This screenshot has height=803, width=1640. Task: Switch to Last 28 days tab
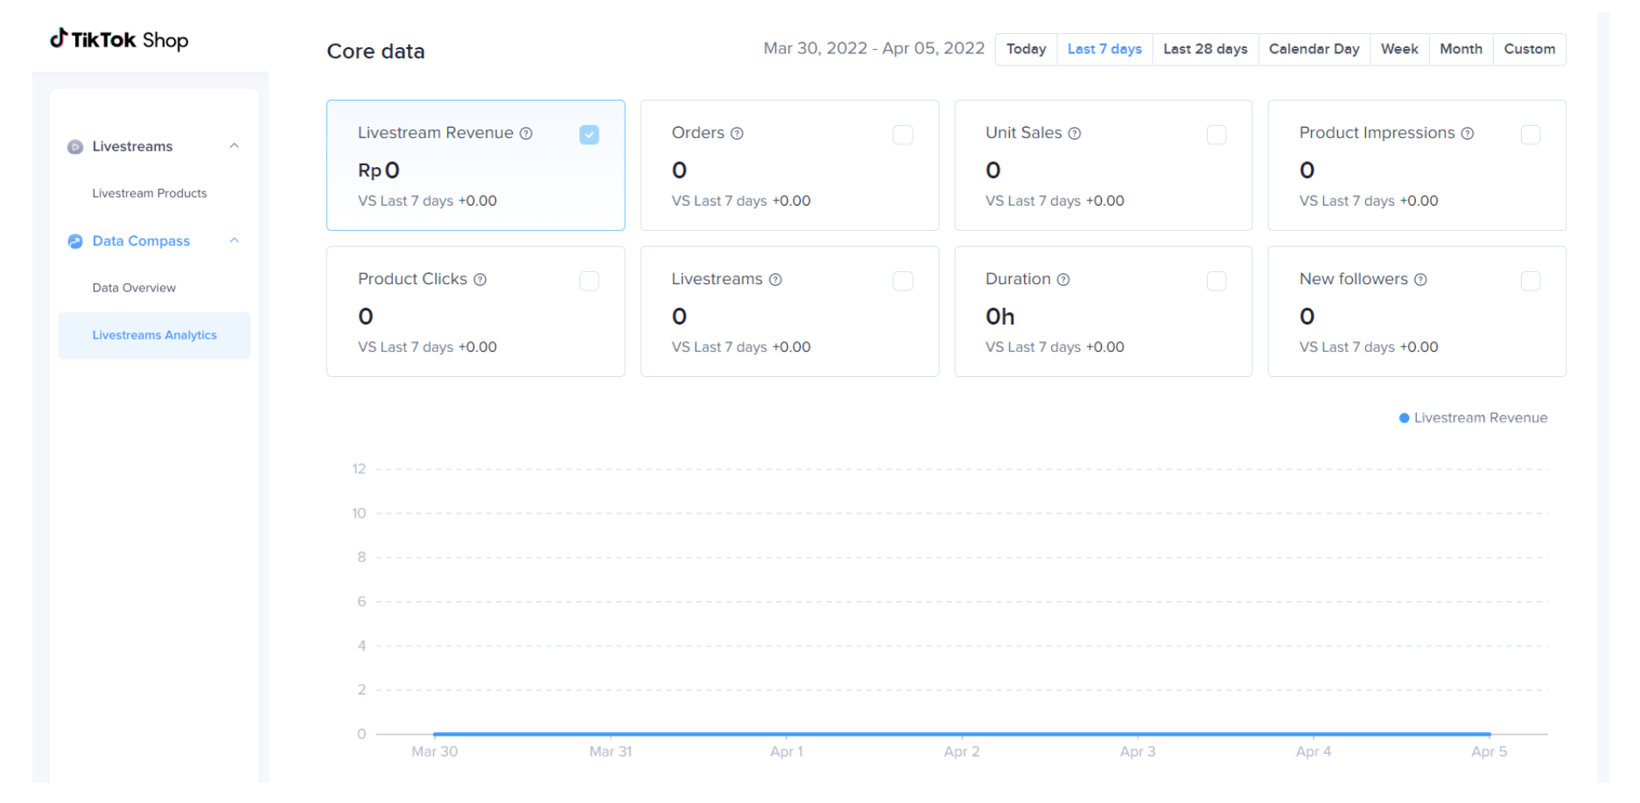point(1204,49)
